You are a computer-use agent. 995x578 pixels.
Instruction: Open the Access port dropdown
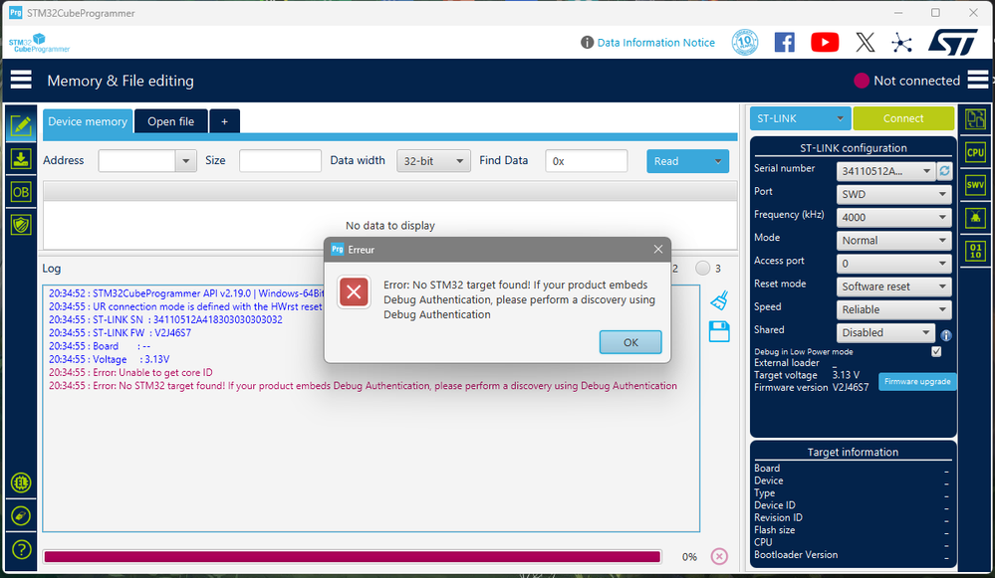[893, 263]
